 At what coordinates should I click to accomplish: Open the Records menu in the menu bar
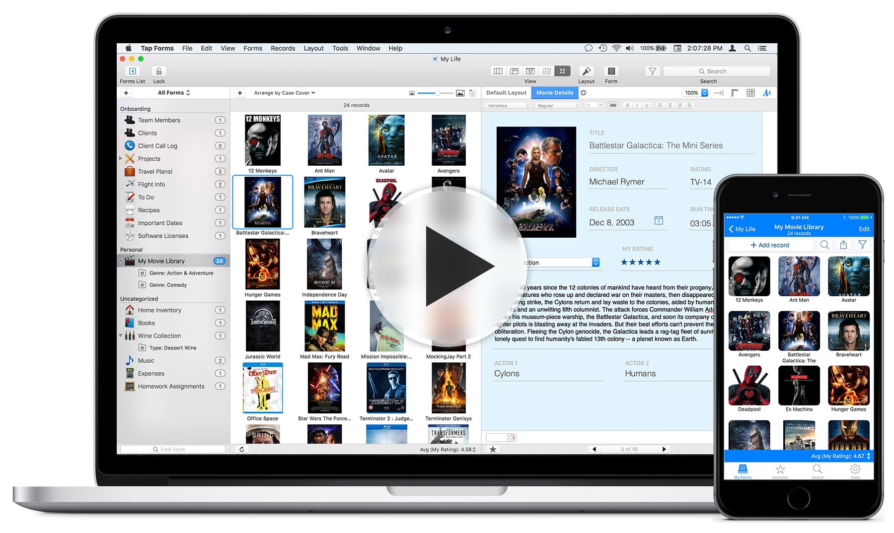(283, 48)
